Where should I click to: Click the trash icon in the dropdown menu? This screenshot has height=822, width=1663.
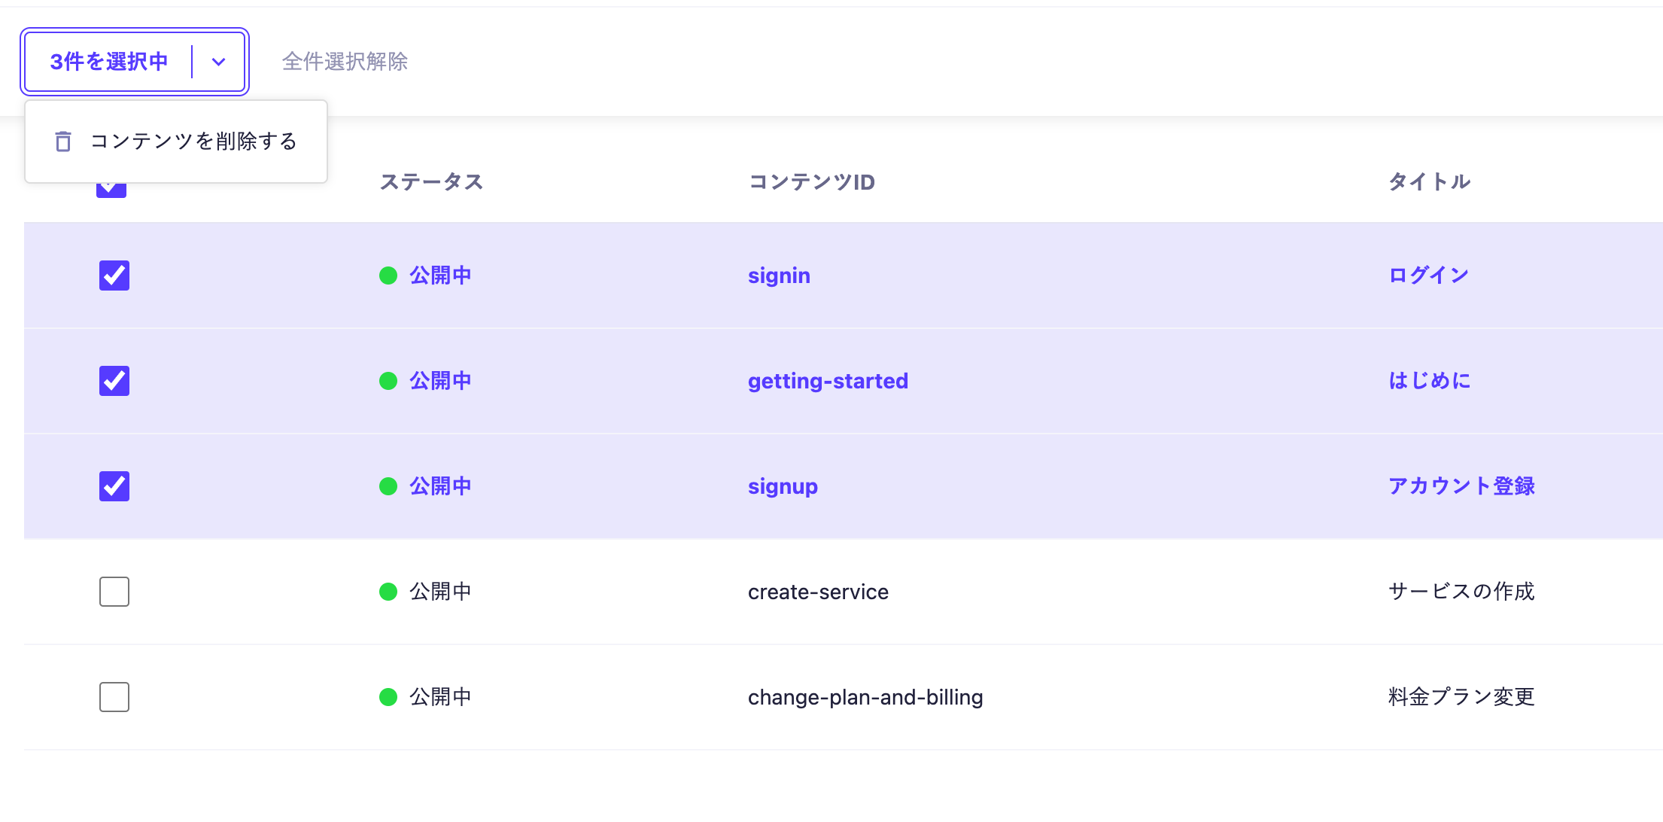click(x=63, y=142)
